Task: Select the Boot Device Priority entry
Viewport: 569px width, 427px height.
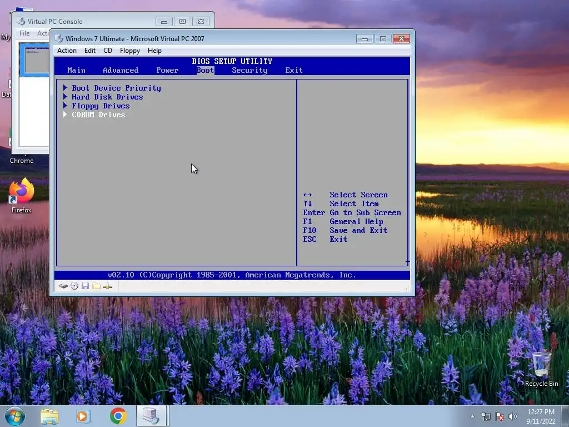Action: (x=116, y=88)
